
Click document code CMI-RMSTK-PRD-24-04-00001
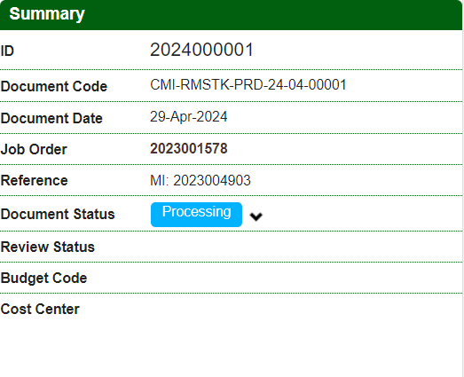point(248,85)
